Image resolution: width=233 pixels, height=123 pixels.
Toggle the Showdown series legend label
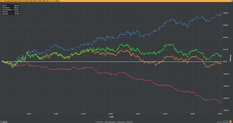[121, 122]
